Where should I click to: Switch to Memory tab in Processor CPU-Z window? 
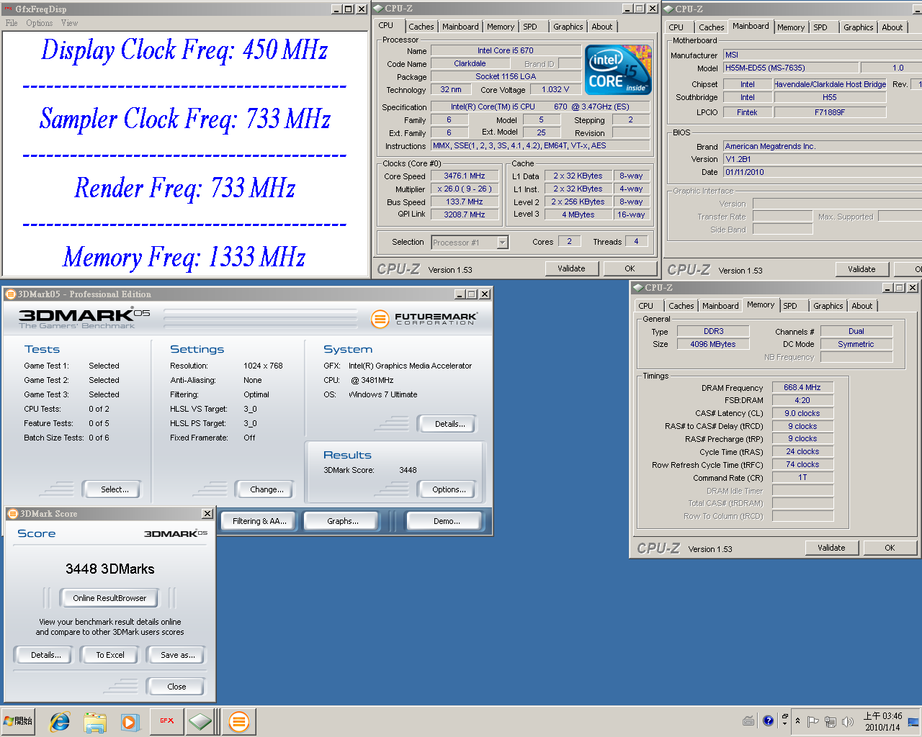(501, 27)
